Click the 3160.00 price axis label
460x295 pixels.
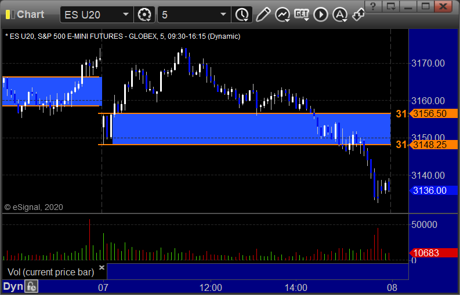click(x=428, y=101)
